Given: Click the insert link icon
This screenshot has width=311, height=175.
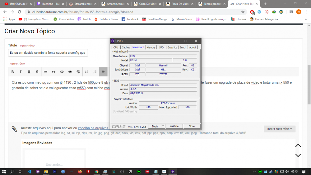Looking at the screenshot, I should pyautogui.click(x=45, y=72).
